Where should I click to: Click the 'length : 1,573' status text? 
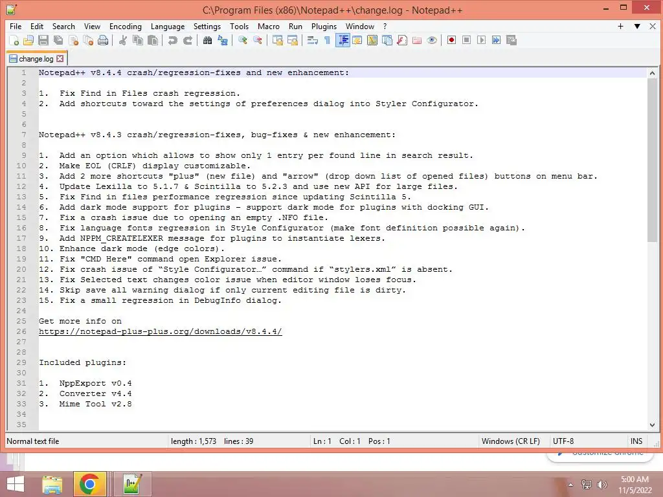point(194,441)
